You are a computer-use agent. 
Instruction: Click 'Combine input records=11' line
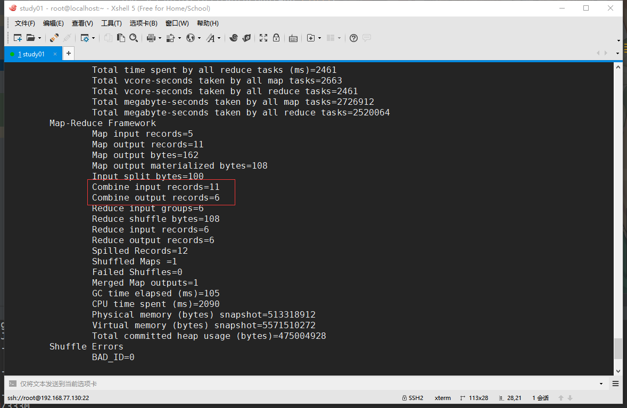pyautogui.click(x=155, y=187)
